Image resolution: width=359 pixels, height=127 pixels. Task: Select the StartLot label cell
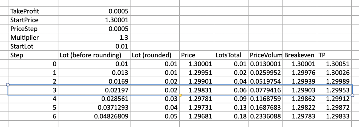33,46
